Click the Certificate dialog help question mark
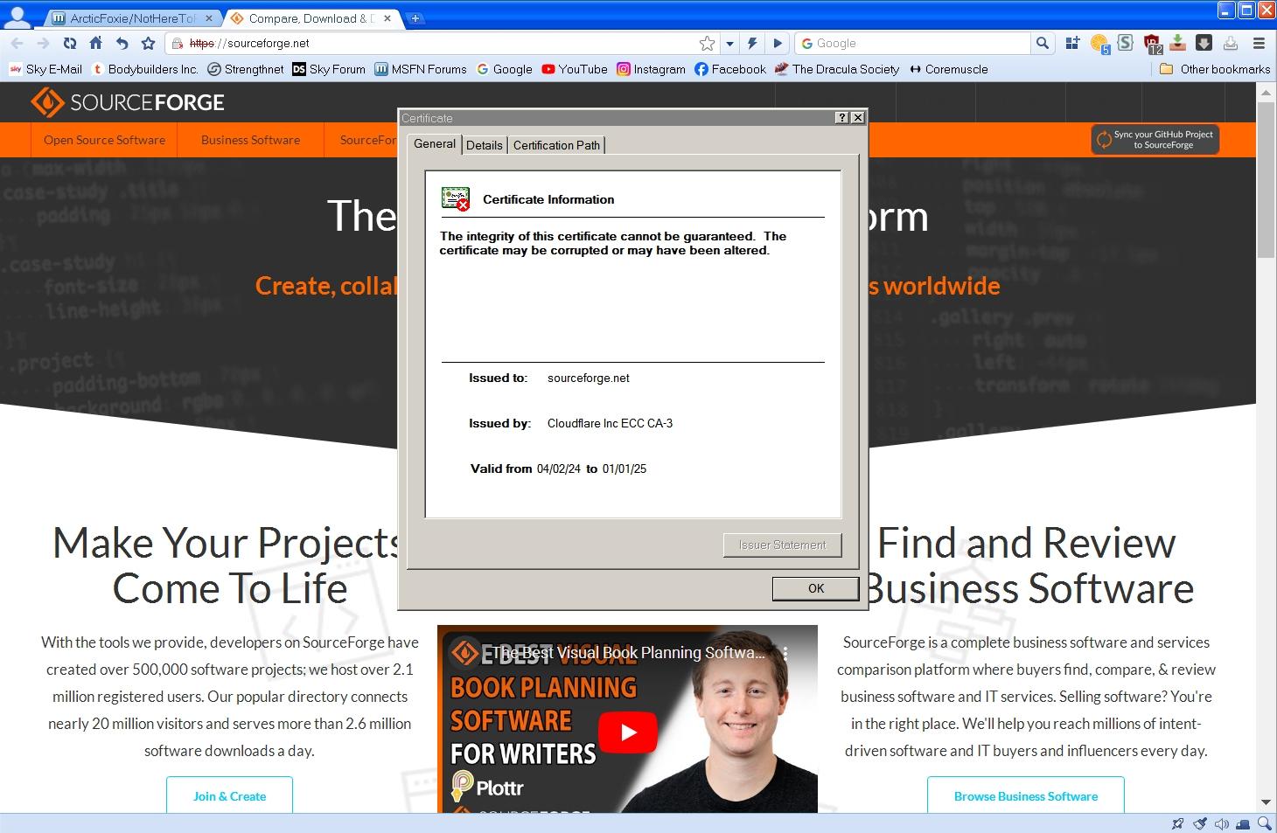This screenshot has height=833, width=1277. point(842,118)
